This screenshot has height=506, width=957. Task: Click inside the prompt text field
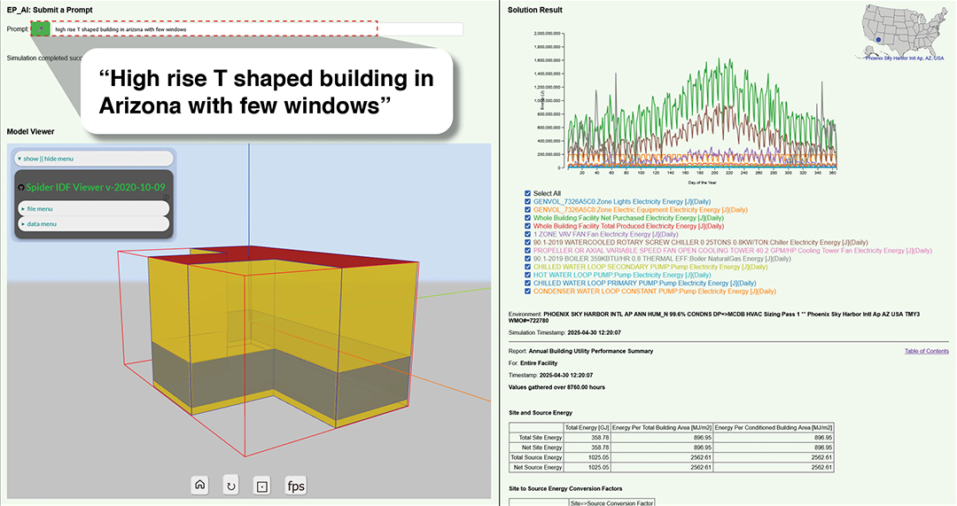pos(257,29)
